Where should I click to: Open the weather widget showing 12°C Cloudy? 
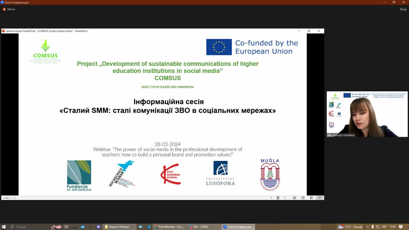pyautogui.click(x=351, y=227)
